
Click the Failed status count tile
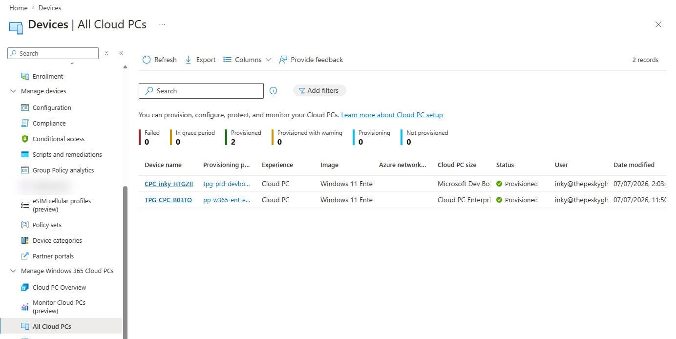point(149,137)
